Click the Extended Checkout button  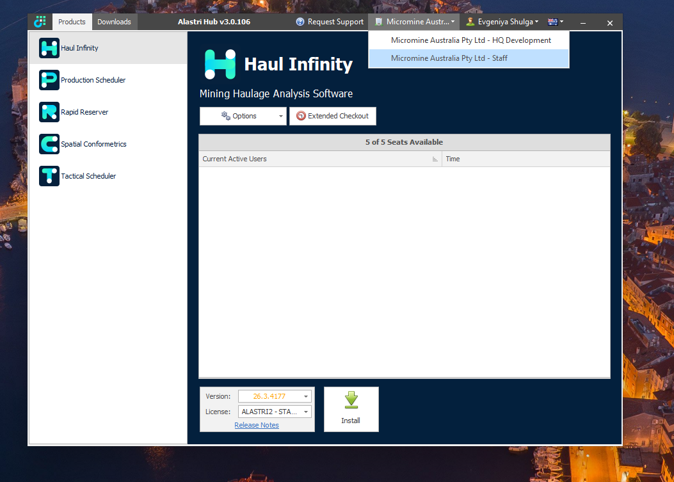pos(333,116)
